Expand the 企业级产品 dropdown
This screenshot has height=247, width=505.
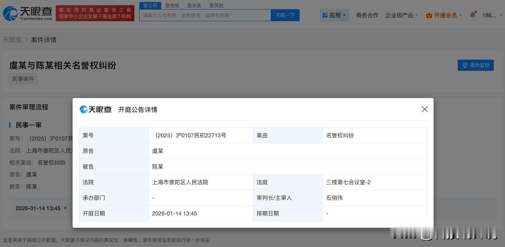coord(402,15)
